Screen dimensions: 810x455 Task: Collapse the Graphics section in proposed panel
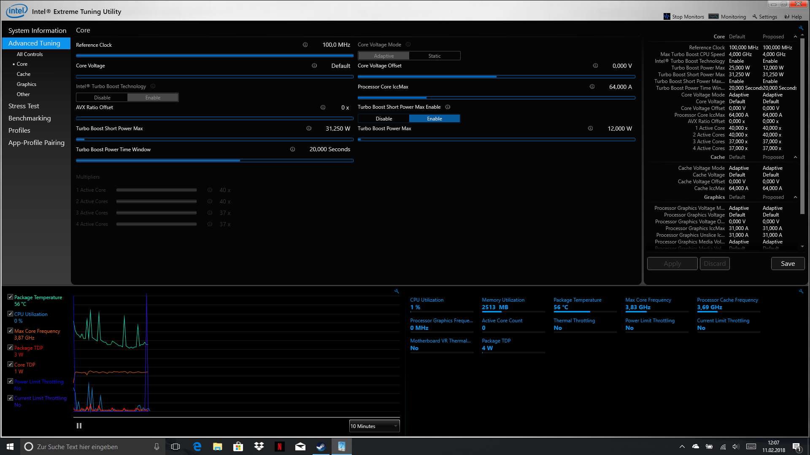[x=795, y=197]
